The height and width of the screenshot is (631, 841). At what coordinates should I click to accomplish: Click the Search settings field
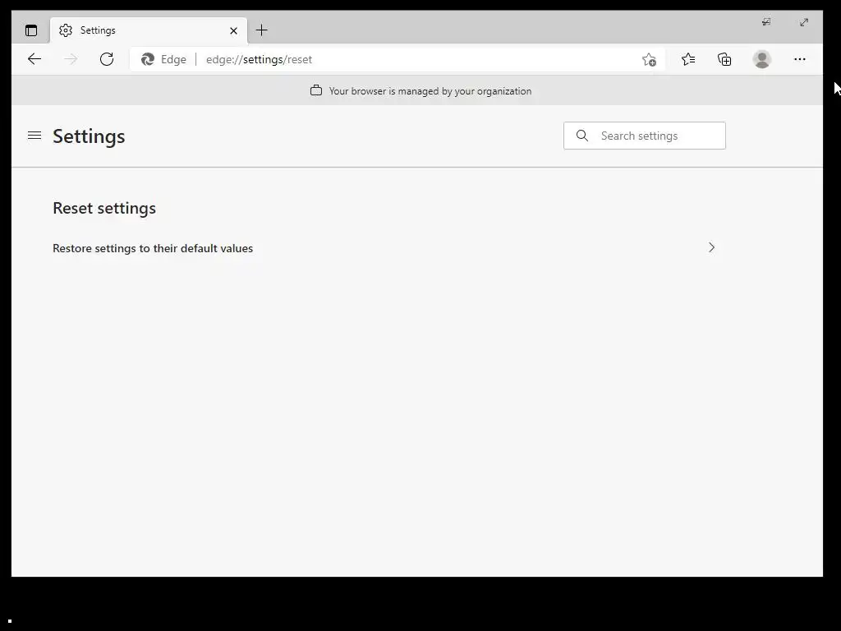[x=657, y=136]
